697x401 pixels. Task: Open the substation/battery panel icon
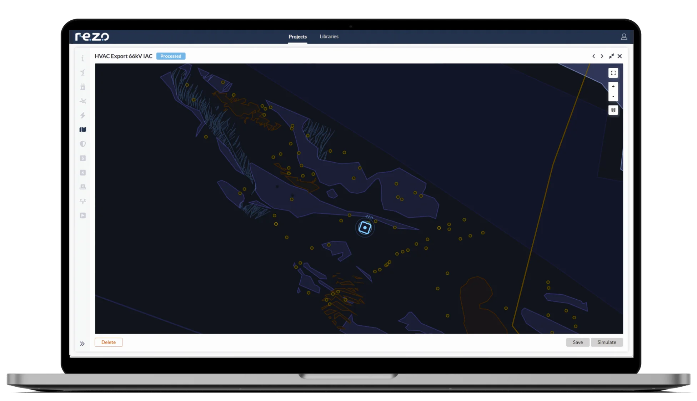[83, 87]
